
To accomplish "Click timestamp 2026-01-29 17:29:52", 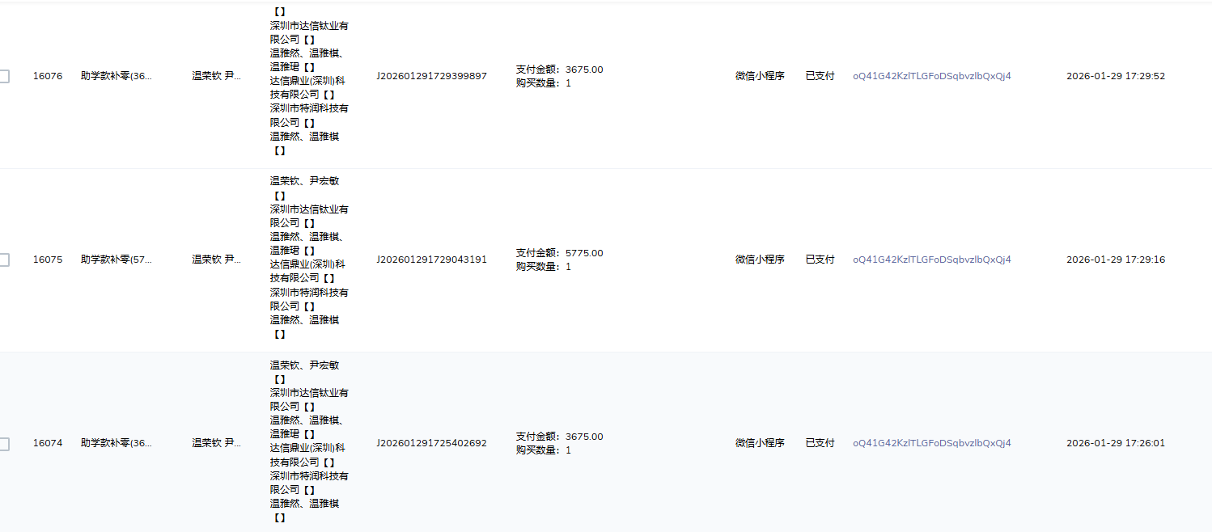I will click(x=1115, y=75).
